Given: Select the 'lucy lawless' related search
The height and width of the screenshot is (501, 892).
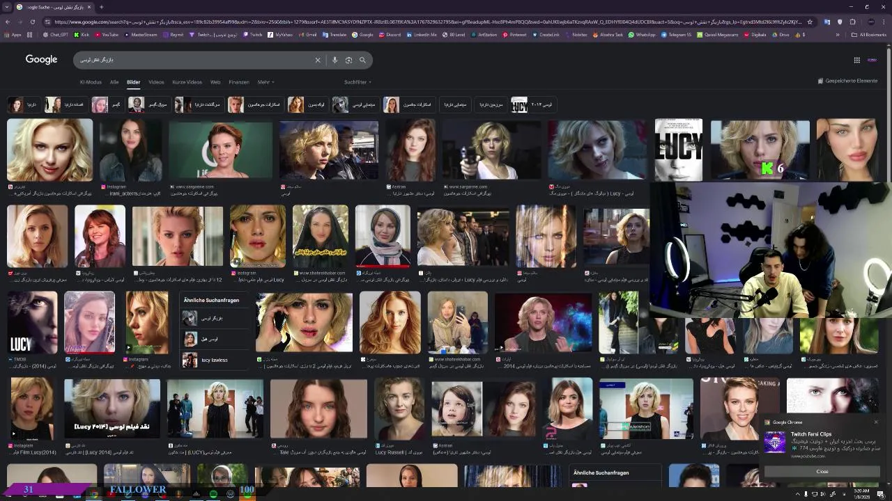Looking at the screenshot, I should [x=215, y=360].
